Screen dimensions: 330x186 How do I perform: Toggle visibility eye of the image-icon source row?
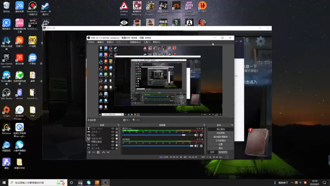(113, 138)
